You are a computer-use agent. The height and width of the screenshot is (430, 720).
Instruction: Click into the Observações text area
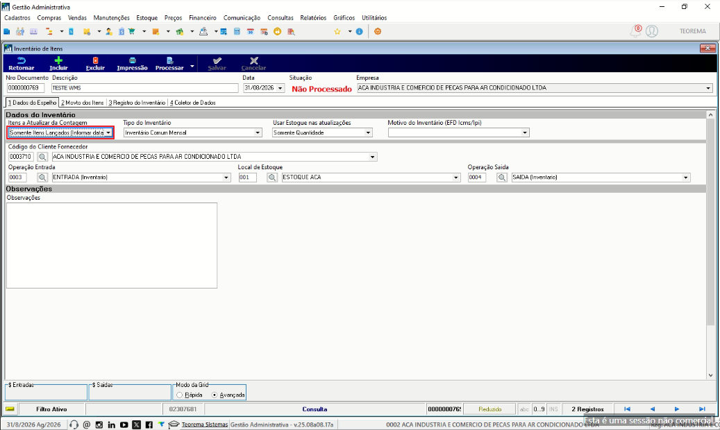pyautogui.click(x=112, y=246)
